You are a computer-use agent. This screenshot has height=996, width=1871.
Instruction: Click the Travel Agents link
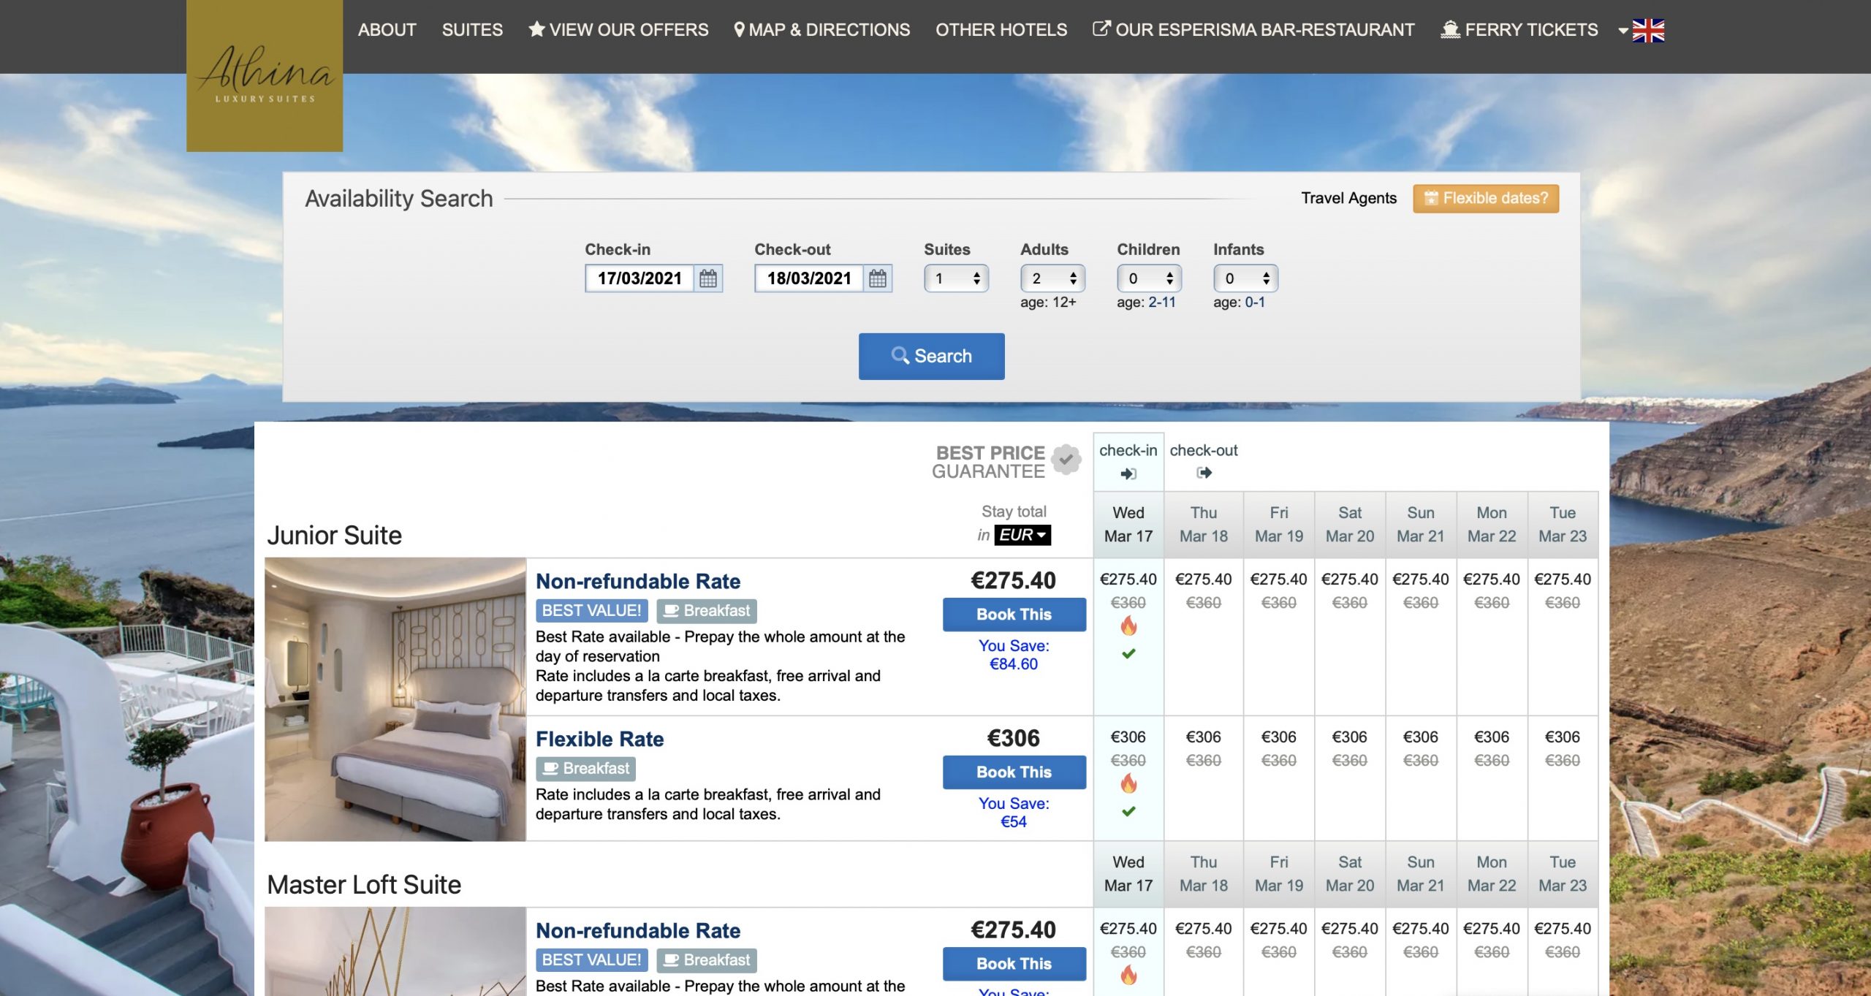coord(1348,198)
